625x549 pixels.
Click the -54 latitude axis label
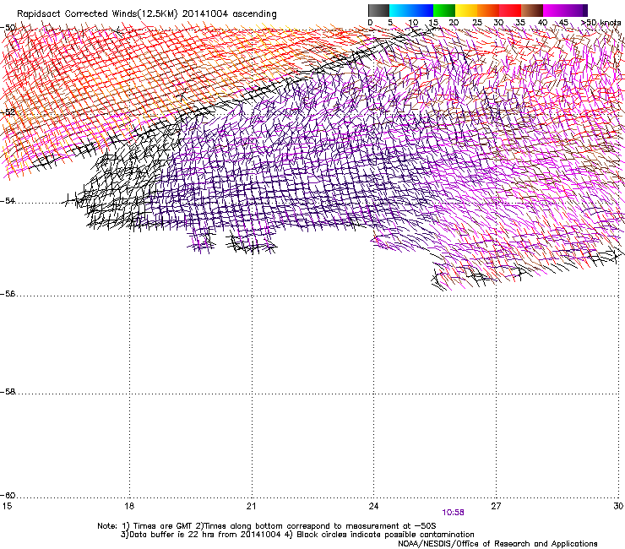click(8, 200)
